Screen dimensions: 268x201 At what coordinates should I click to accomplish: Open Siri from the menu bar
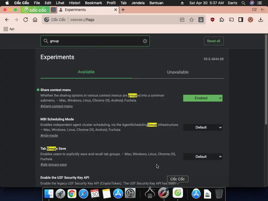[x=252, y=3]
